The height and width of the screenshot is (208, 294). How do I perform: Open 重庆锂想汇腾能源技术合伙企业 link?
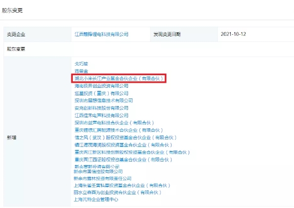(x=119, y=130)
